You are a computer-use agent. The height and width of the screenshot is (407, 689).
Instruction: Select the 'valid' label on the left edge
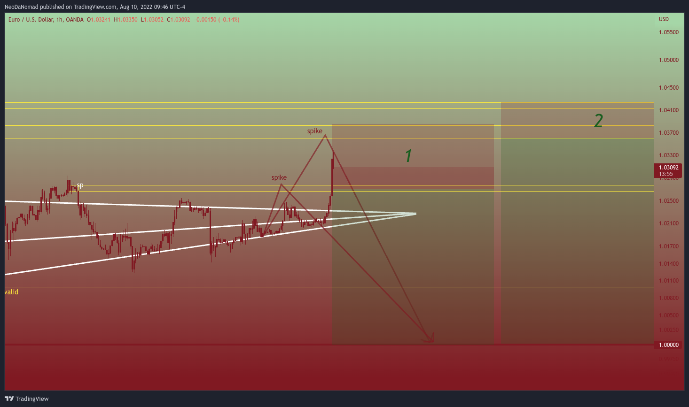click(12, 292)
